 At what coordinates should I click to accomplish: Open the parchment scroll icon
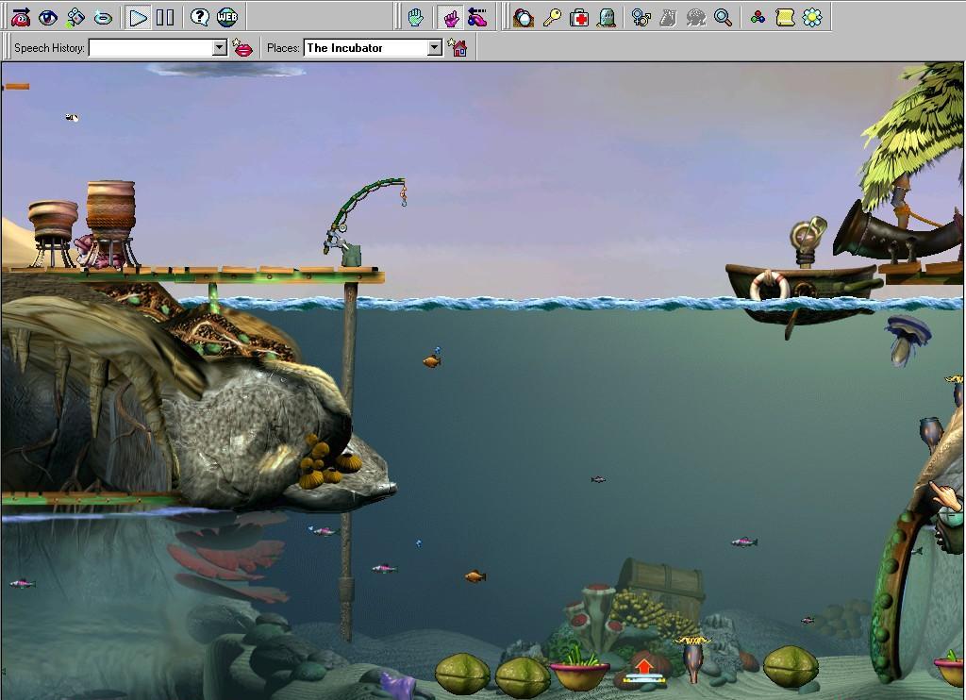785,17
